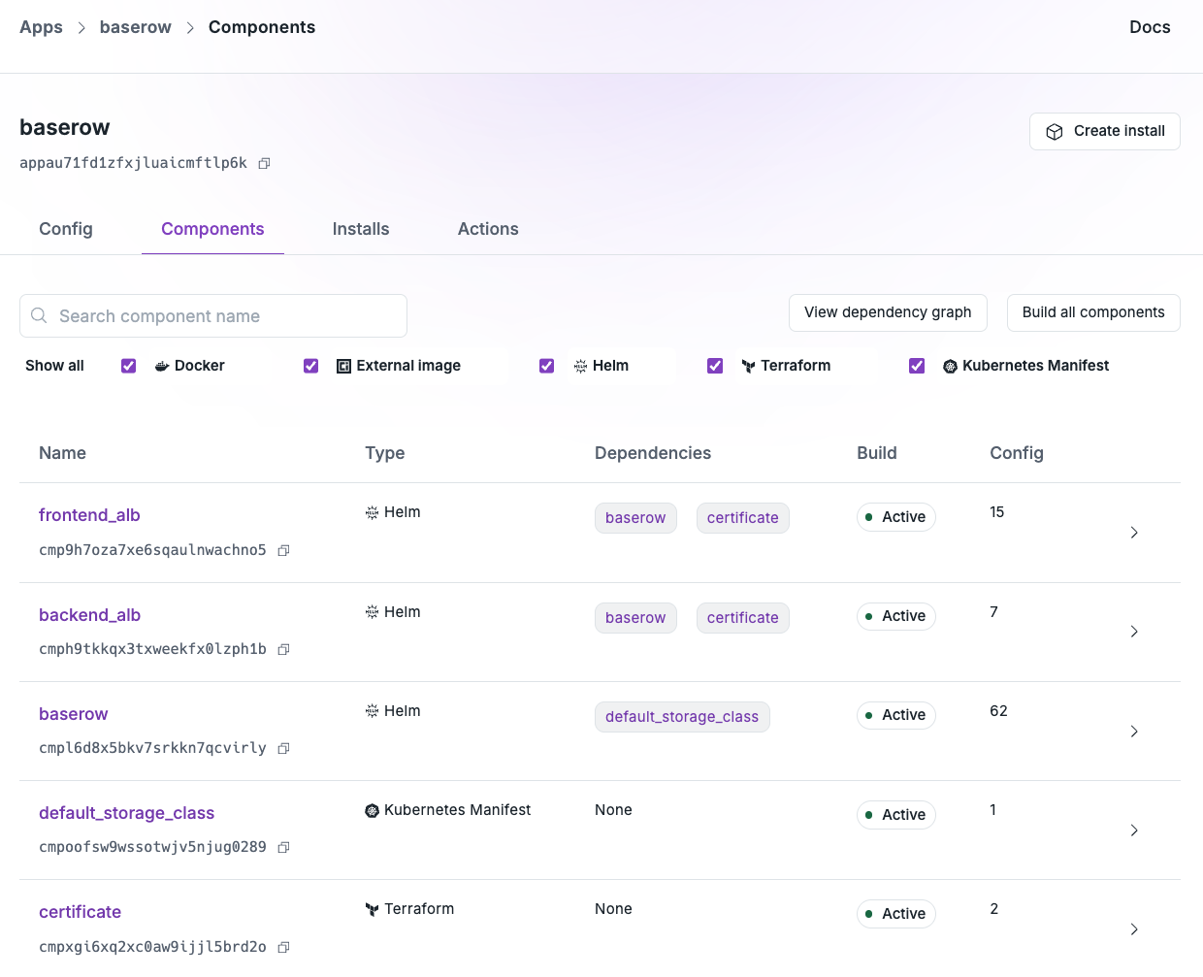Click the Docker whale icon in filter bar
This screenshot has width=1203, height=977.
pyautogui.click(x=161, y=366)
